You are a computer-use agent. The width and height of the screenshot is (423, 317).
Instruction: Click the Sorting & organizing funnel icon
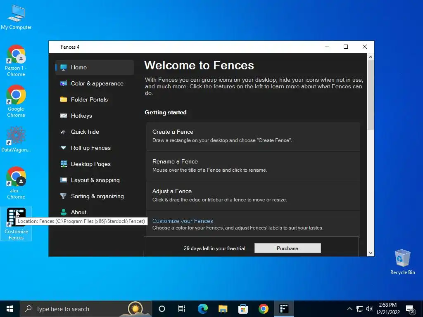point(63,196)
